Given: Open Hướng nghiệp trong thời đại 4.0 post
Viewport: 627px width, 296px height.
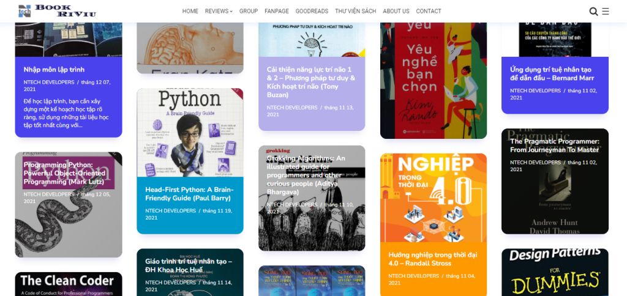Looking at the screenshot, I should (x=433, y=259).
